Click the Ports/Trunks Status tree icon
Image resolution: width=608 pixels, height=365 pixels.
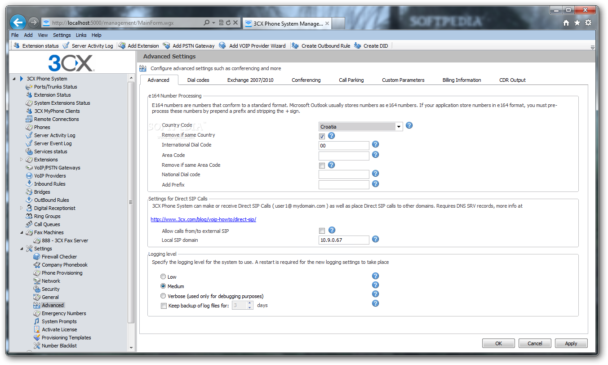[x=30, y=87]
